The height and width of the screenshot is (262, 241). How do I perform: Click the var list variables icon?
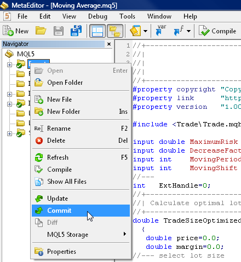coord(161,31)
